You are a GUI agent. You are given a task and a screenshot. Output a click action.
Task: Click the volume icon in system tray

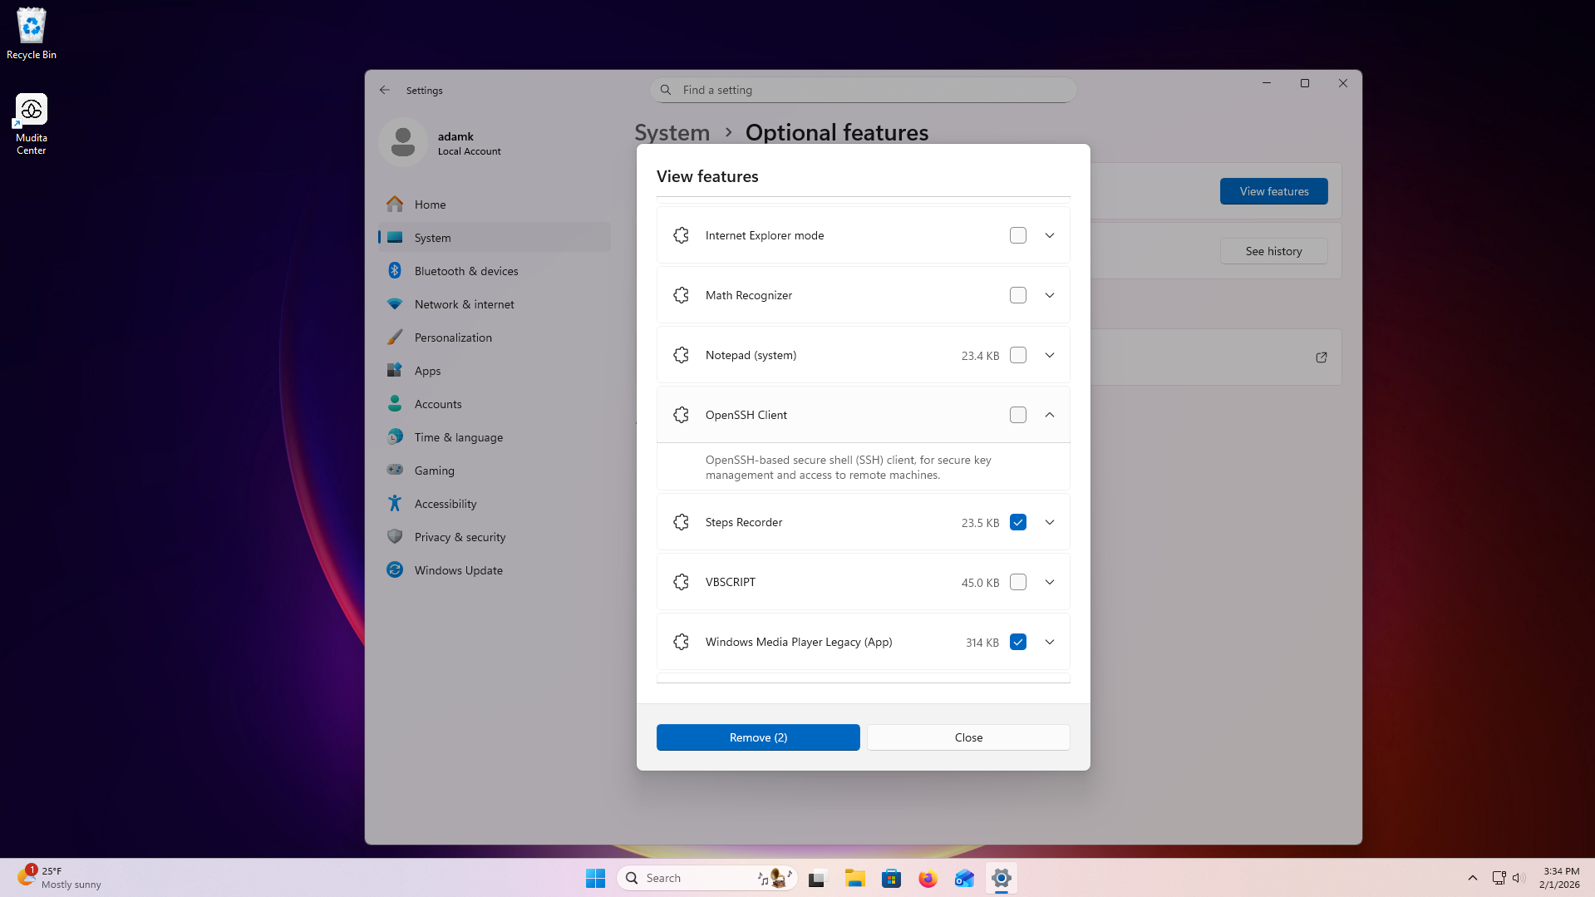pyautogui.click(x=1519, y=878)
